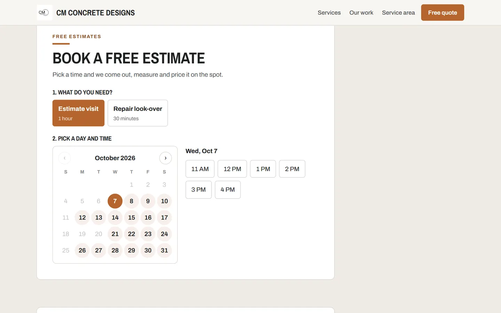This screenshot has width=501, height=313.
Task: Click the '1. What do you need?' label
Action: pyautogui.click(x=82, y=93)
